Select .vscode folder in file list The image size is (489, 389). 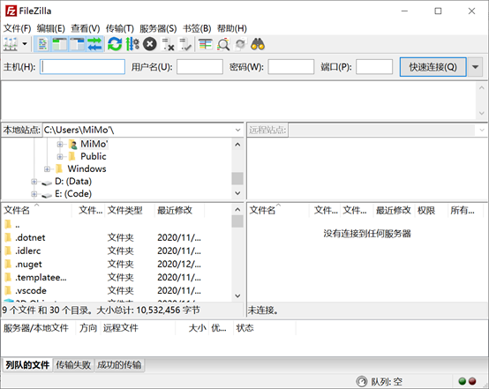point(117,291)
